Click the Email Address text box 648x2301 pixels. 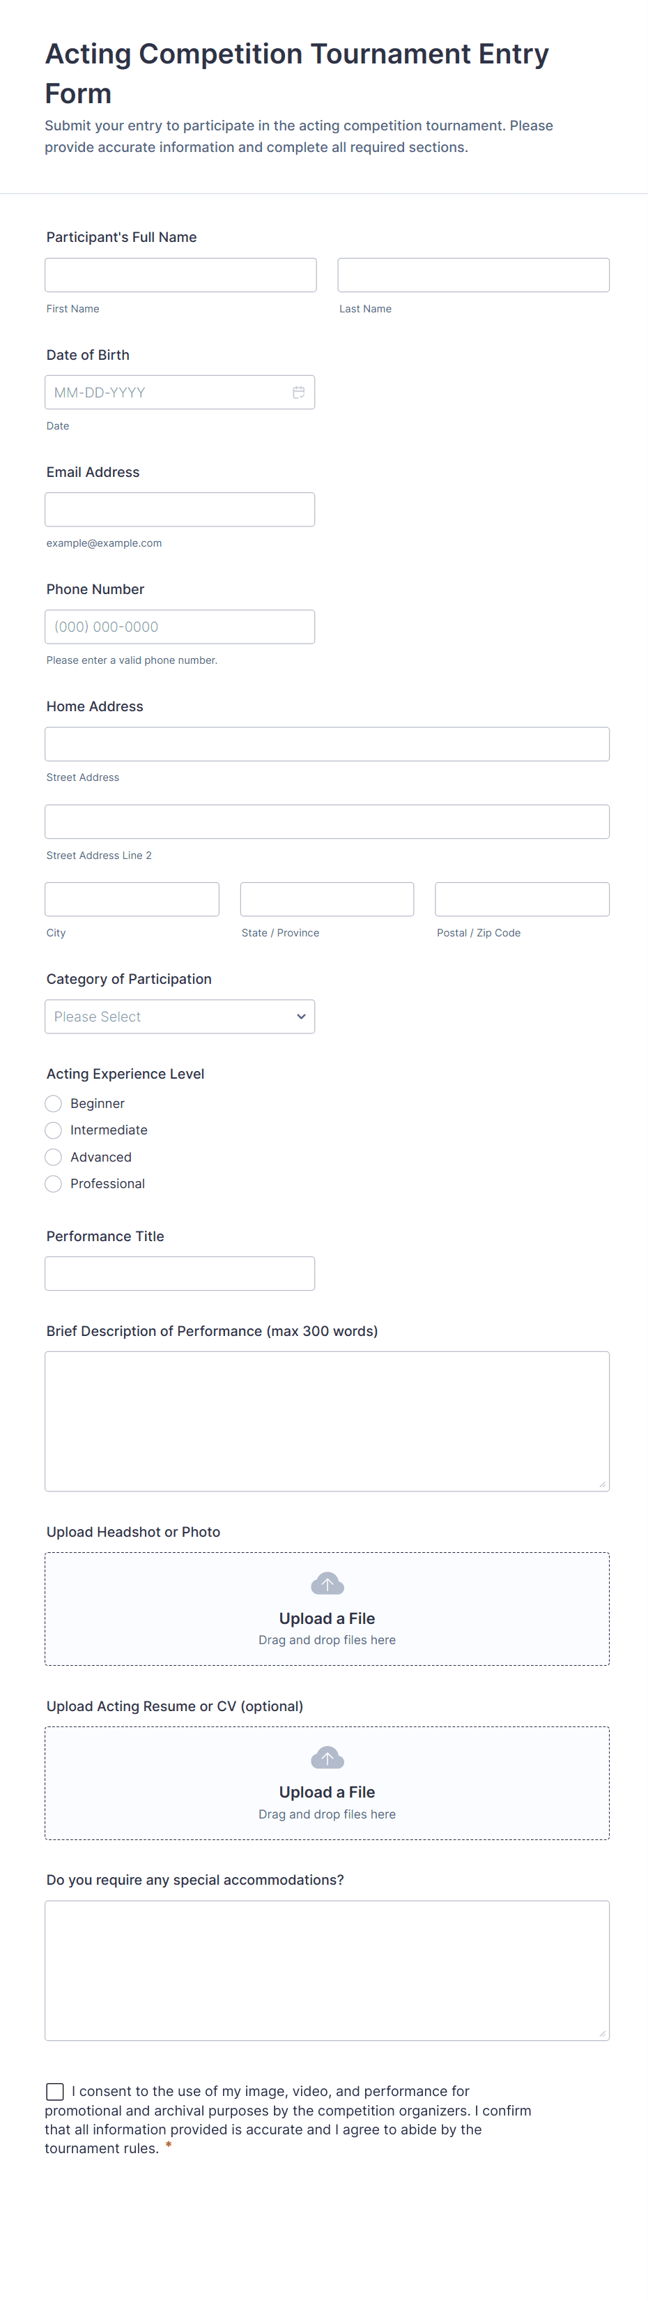[x=179, y=509]
